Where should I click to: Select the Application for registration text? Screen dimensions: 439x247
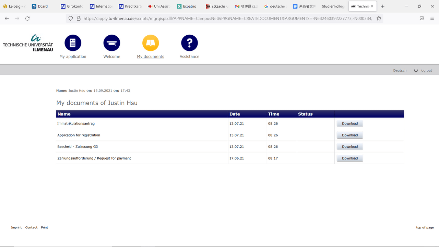(x=79, y=135)
